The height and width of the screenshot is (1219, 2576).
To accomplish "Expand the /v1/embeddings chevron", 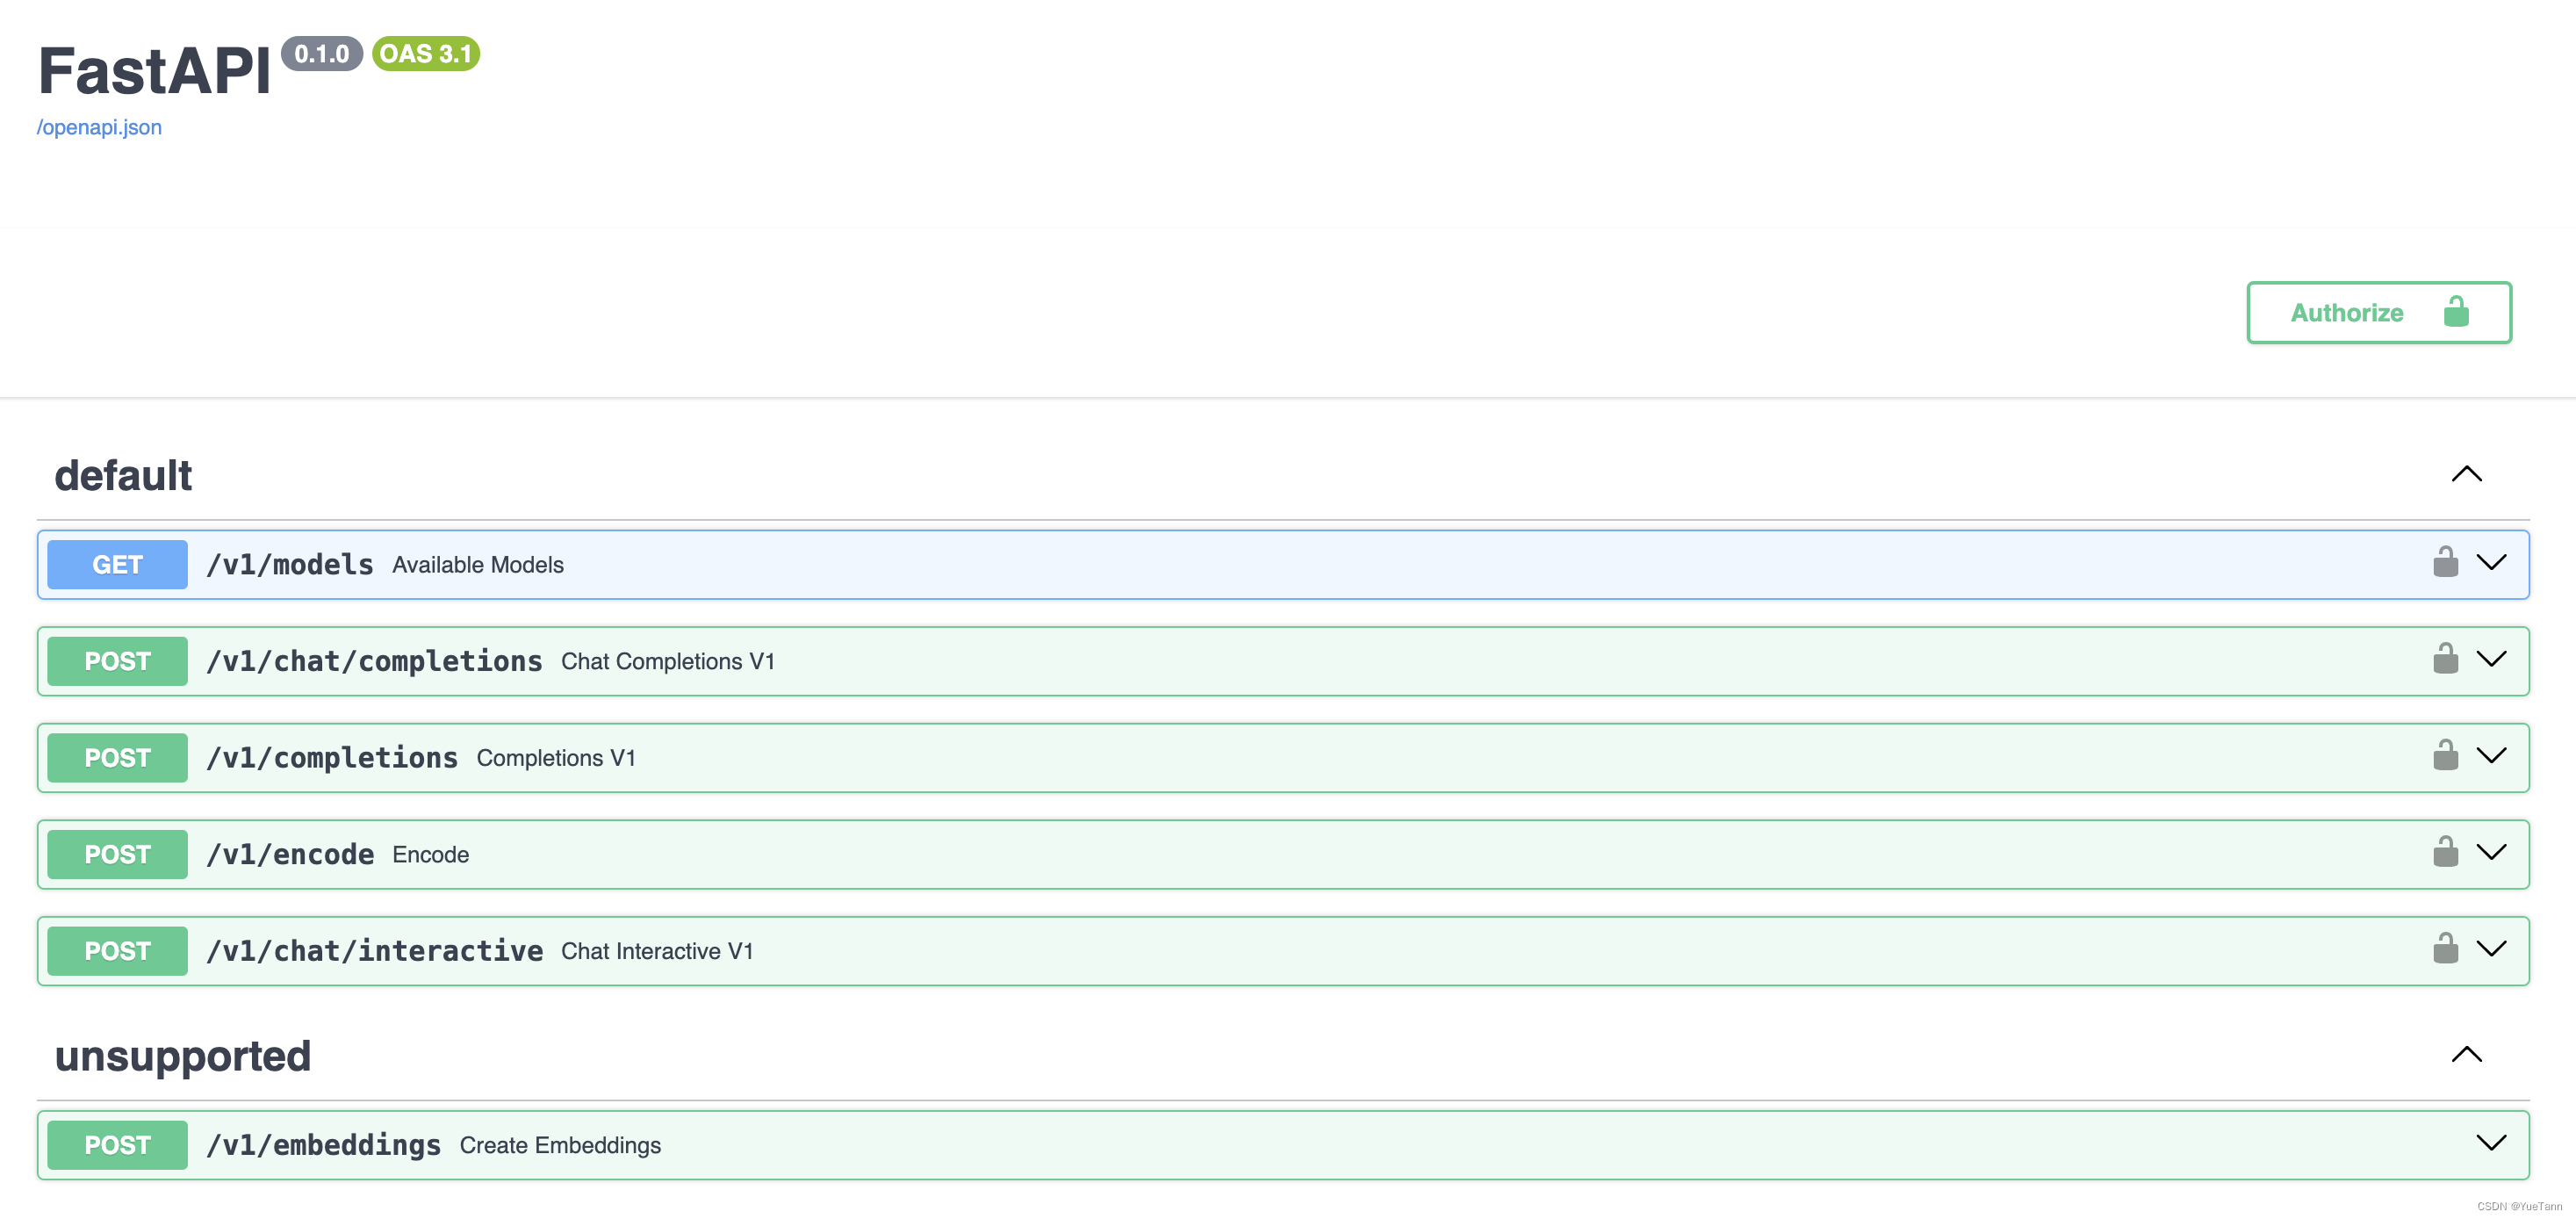I will (2491, 1143).
